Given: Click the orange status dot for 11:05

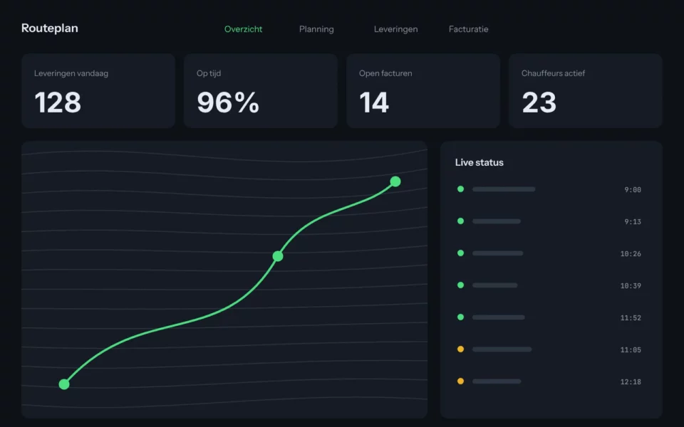Looking at the screenshot, I should pos(460,349).
